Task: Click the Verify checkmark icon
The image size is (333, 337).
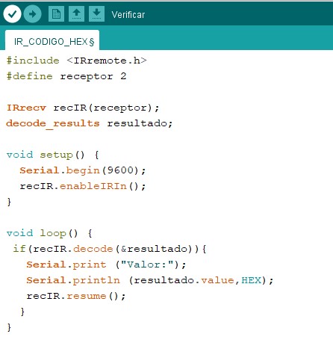Action: point(12,14)
